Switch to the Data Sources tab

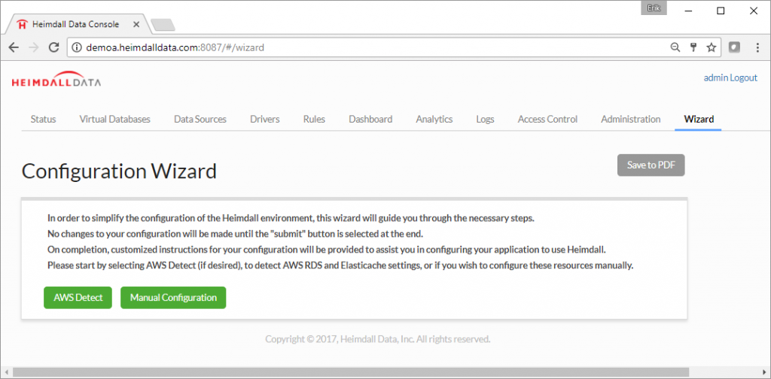click(x=200, y=119)
